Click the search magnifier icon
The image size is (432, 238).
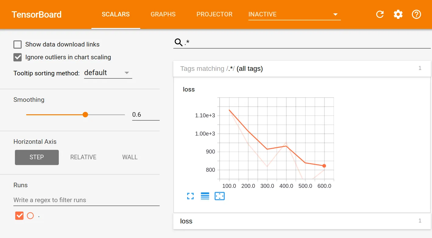click(178, 43)
